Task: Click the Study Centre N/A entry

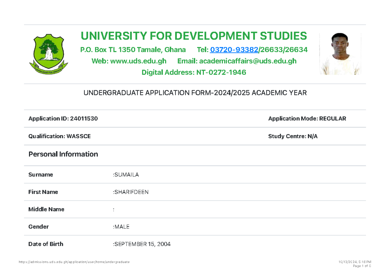Action: coord(292,136)
